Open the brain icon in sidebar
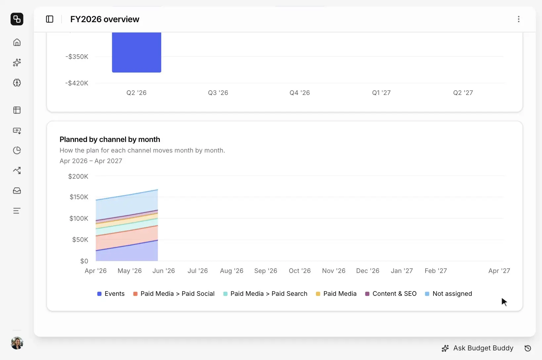 pyautogui.click(x=17, y=83)
